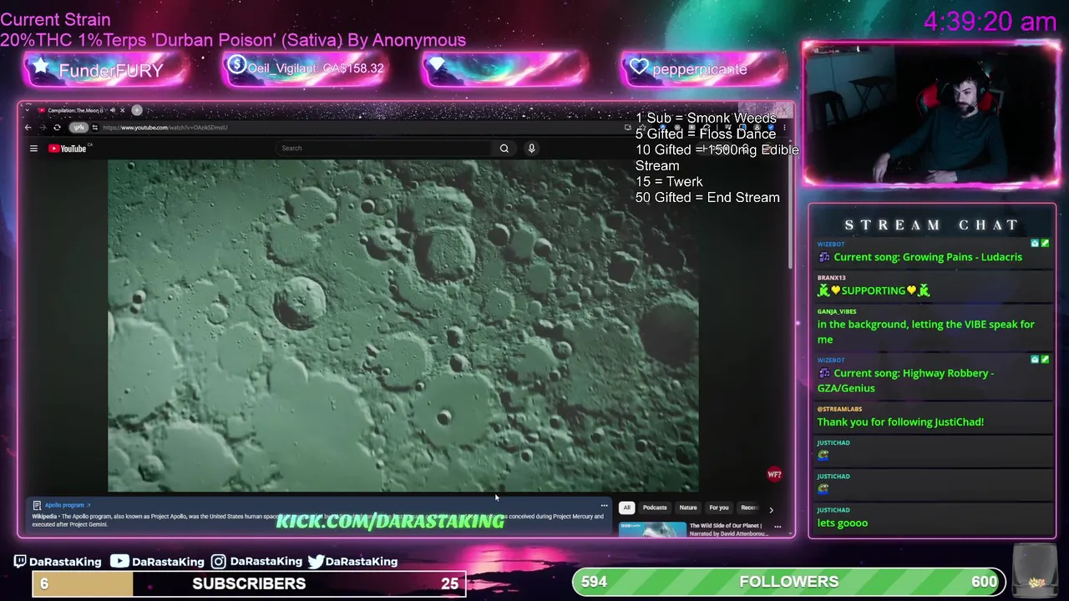Select the 'All' filter chip
The width and height of the screenshot is (1069, 601).
(x=626, y=508)
